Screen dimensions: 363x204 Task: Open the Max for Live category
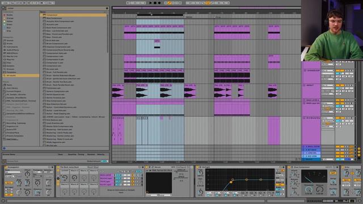12,57
